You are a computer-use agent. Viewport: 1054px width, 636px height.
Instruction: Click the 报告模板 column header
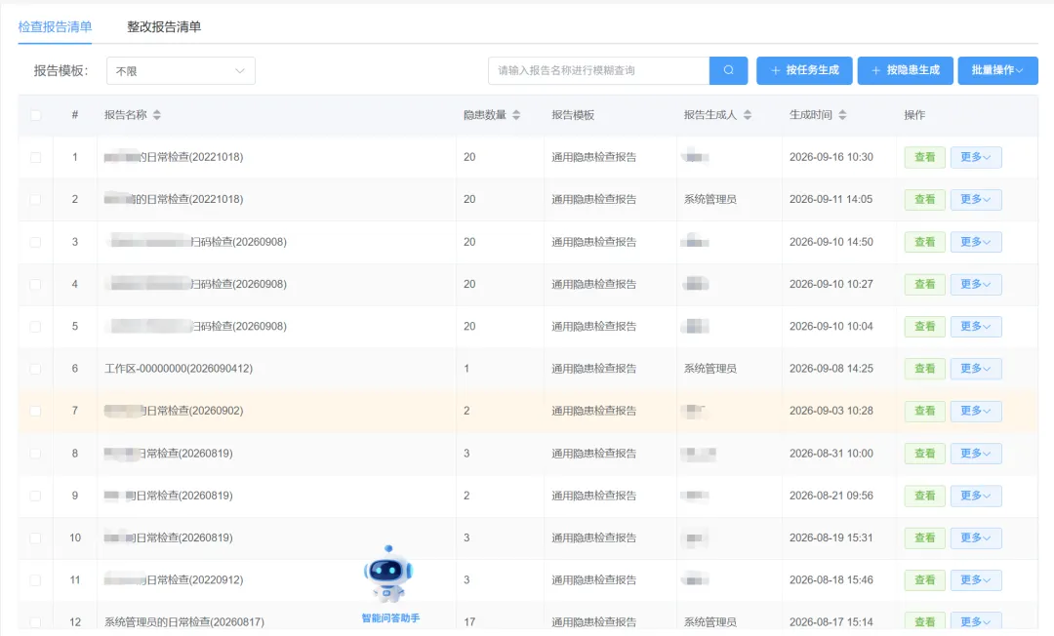[573, 115]
